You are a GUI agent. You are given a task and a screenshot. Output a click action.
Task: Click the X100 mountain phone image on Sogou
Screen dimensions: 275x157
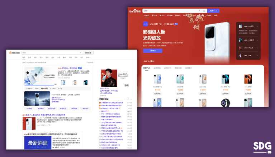coord(37,98)
